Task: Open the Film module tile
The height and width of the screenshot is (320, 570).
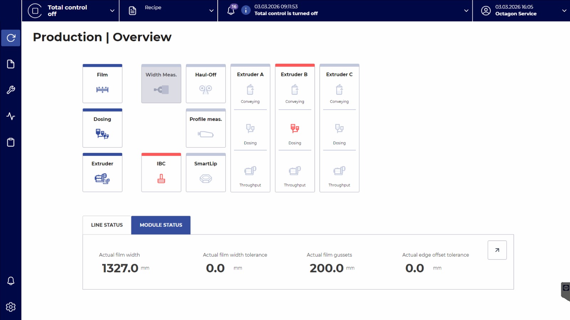Action: tap(102, 84)
